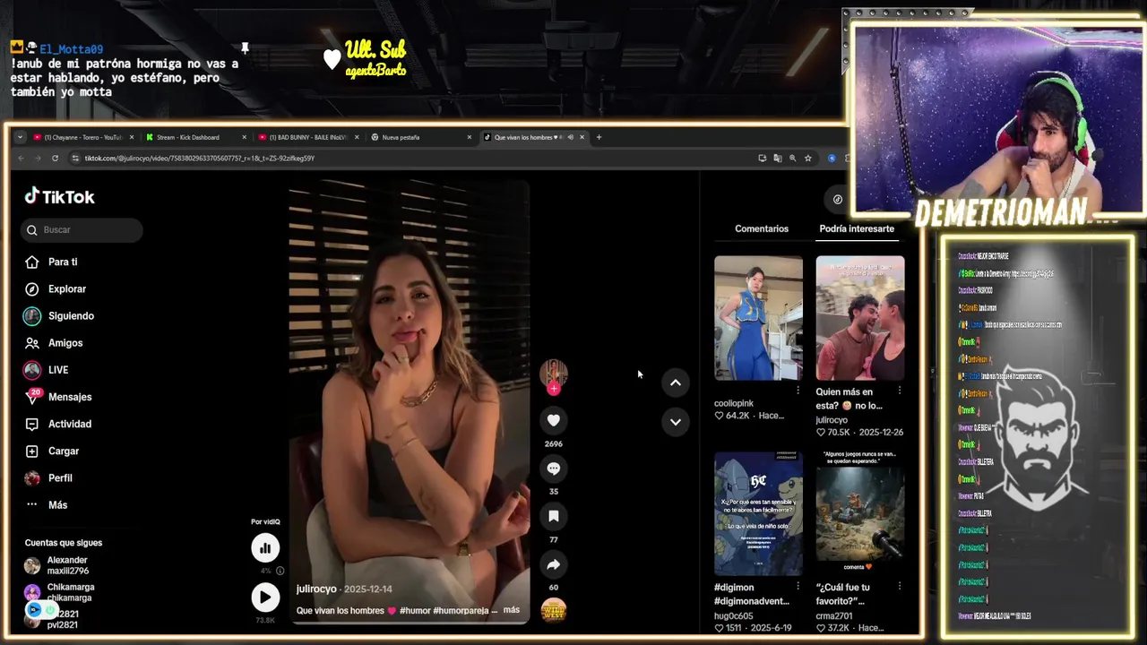
Task: Click the 'Ult. Sub agenteBarto' overlay text
Action: (x=375, y=59)
